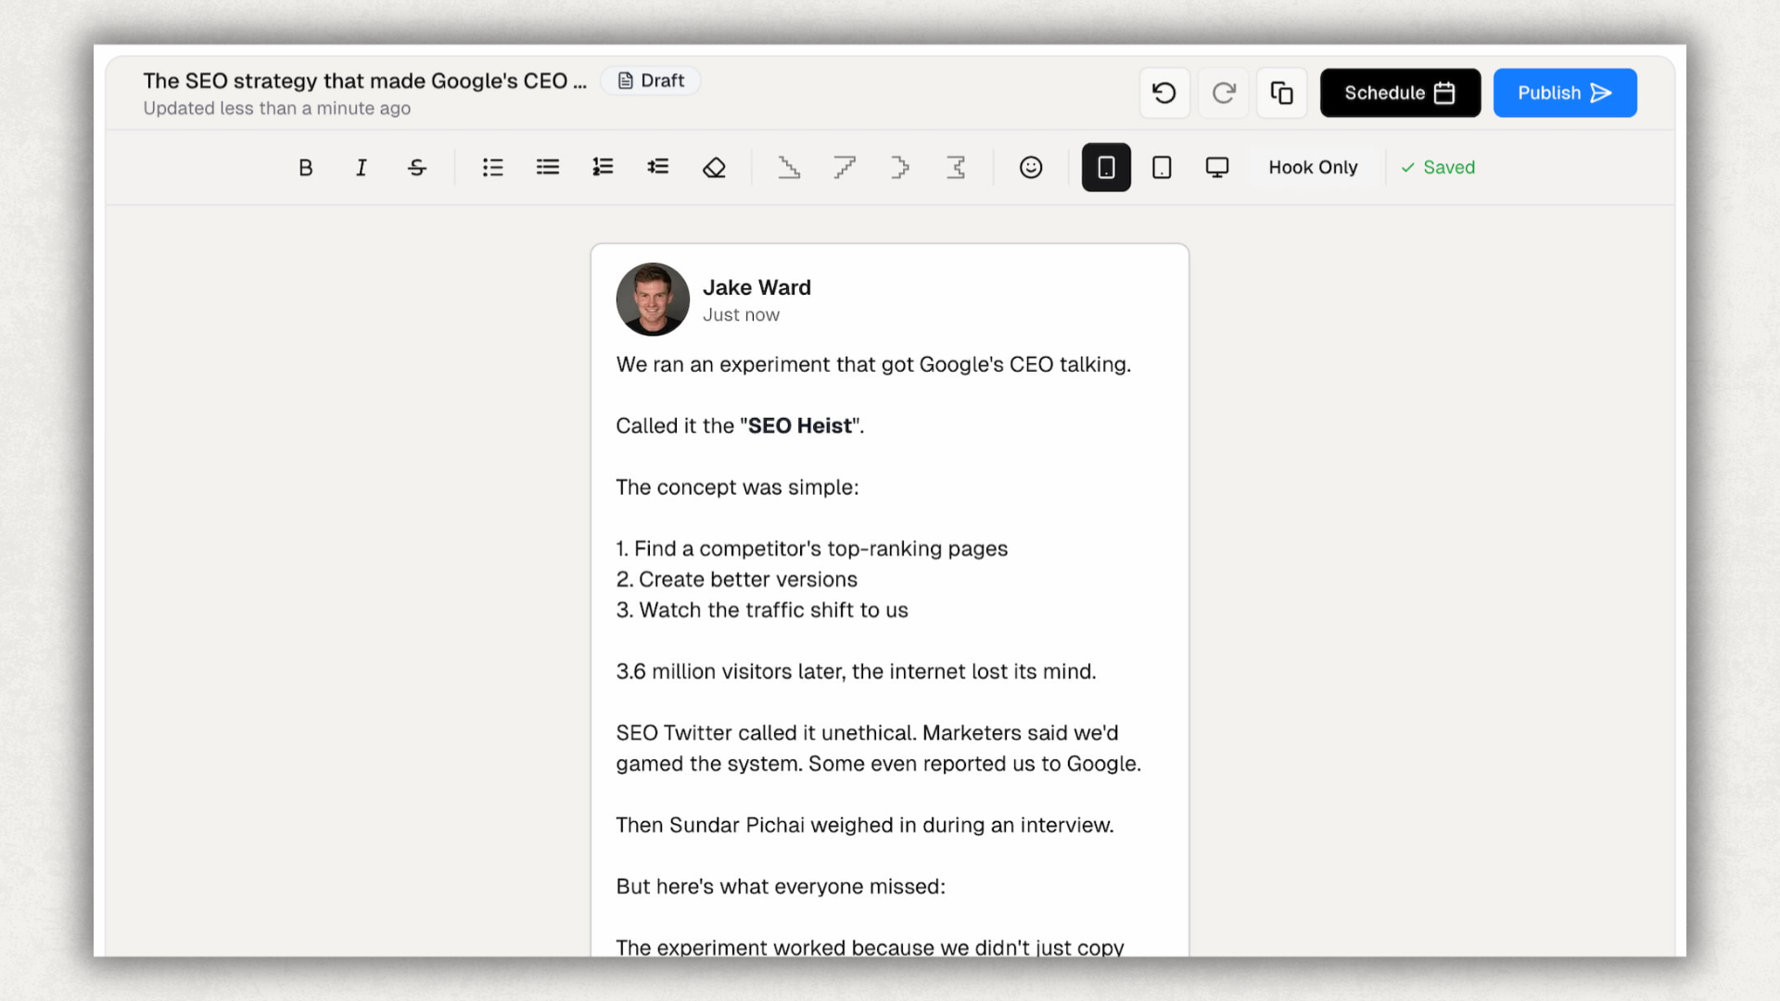Copy the post content
1780x1001 pixels.
[1282, 93]
